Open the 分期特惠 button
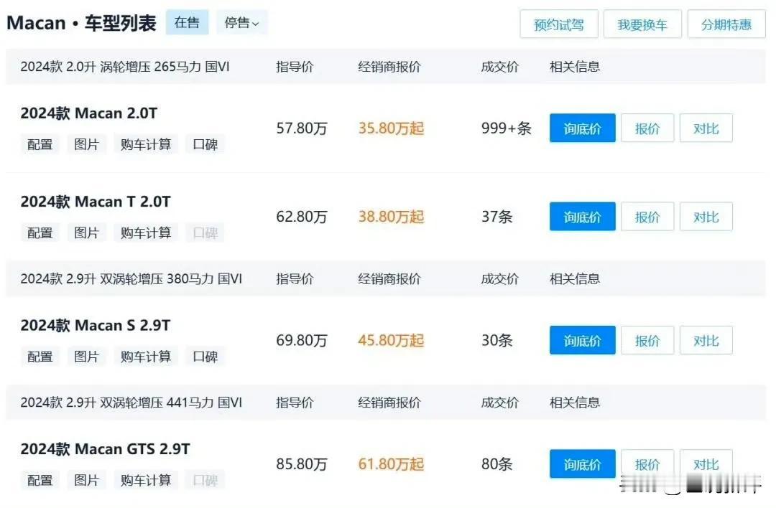 tap(726, 25)
